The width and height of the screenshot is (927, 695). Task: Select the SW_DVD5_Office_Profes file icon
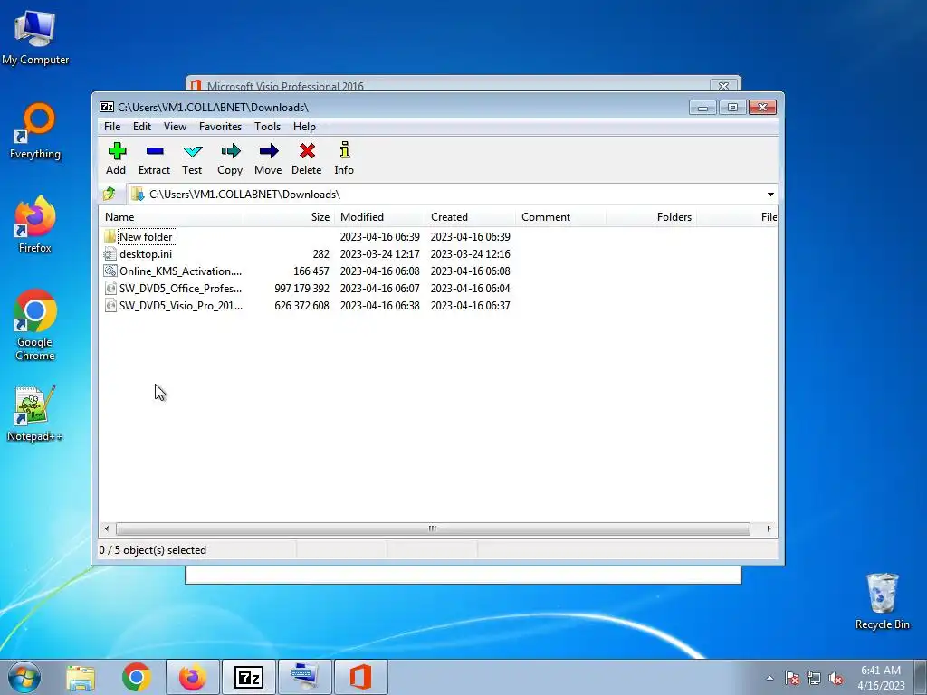(110, 289)
